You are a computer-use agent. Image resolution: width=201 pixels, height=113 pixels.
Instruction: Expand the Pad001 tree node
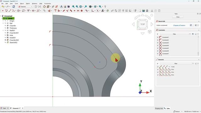tap(3, 30)
